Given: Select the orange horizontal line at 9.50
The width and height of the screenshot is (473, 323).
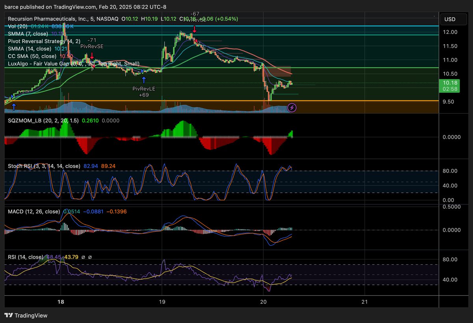Looking at the screenshot, I should 222,101.
